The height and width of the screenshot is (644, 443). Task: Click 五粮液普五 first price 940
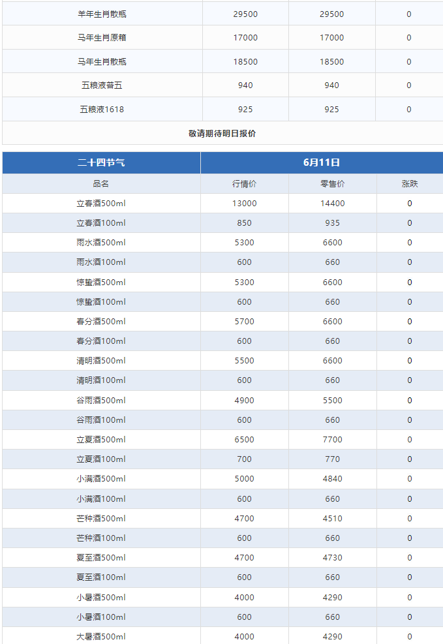coord(245,85)
